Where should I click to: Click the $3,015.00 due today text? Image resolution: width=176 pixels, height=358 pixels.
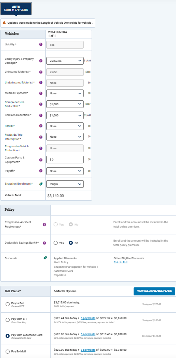[x=67, y=303]
